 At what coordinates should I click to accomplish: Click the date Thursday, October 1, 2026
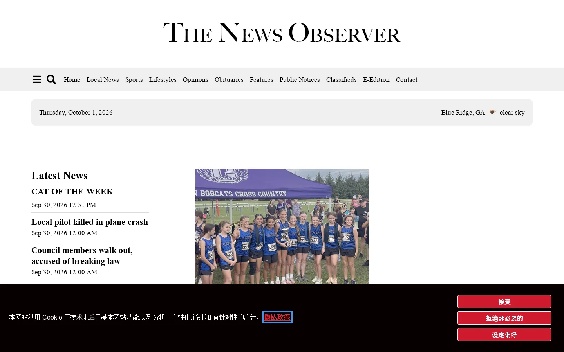click(76, 112)
